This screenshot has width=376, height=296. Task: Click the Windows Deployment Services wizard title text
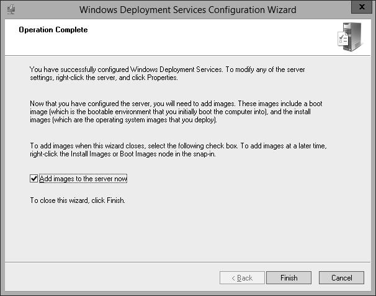(188, 10)
